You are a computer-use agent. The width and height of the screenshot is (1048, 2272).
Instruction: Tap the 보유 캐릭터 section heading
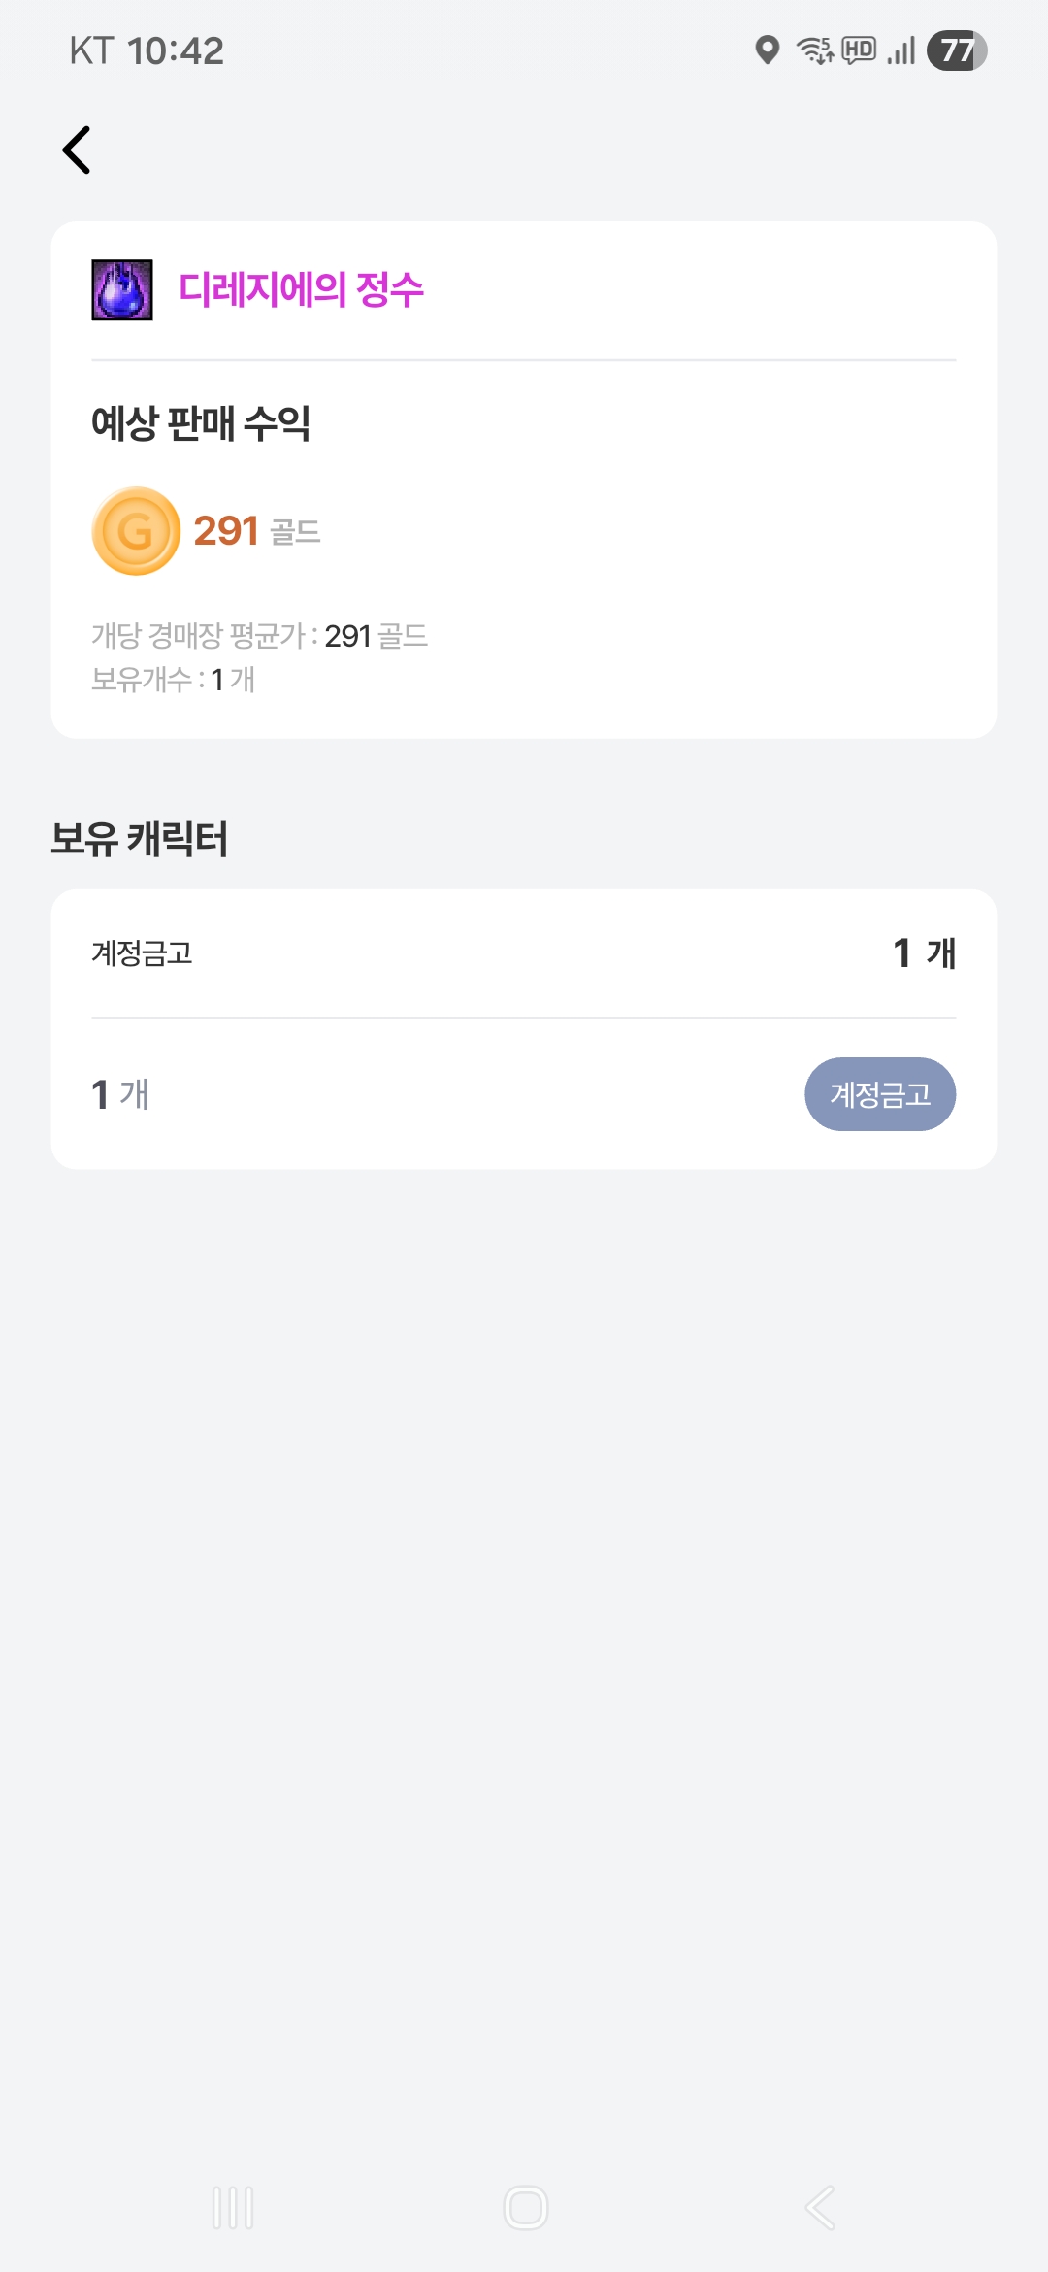click(140, 839)
